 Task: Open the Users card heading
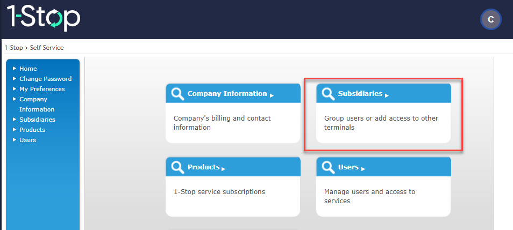coord(348,167)
